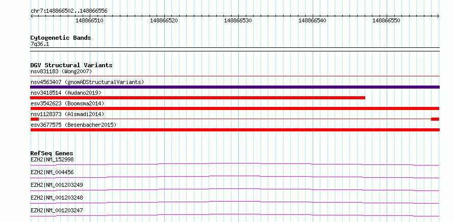
Task: Open the RefSeq Genes track title
Action: click(52, 153)
